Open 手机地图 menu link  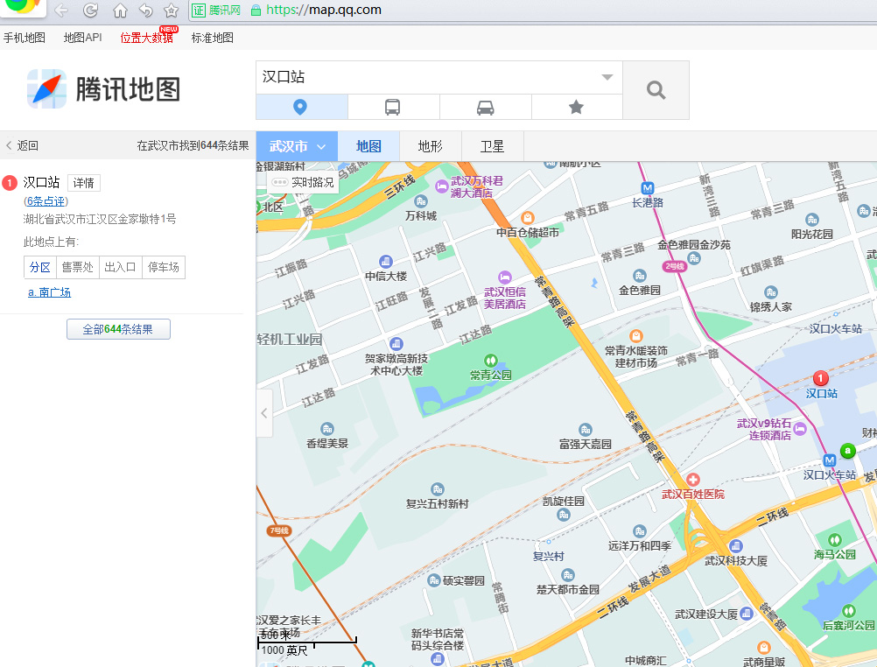(24, 38)
